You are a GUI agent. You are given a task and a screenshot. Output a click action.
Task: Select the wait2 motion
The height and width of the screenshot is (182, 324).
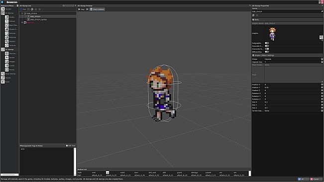coord(122,173)
